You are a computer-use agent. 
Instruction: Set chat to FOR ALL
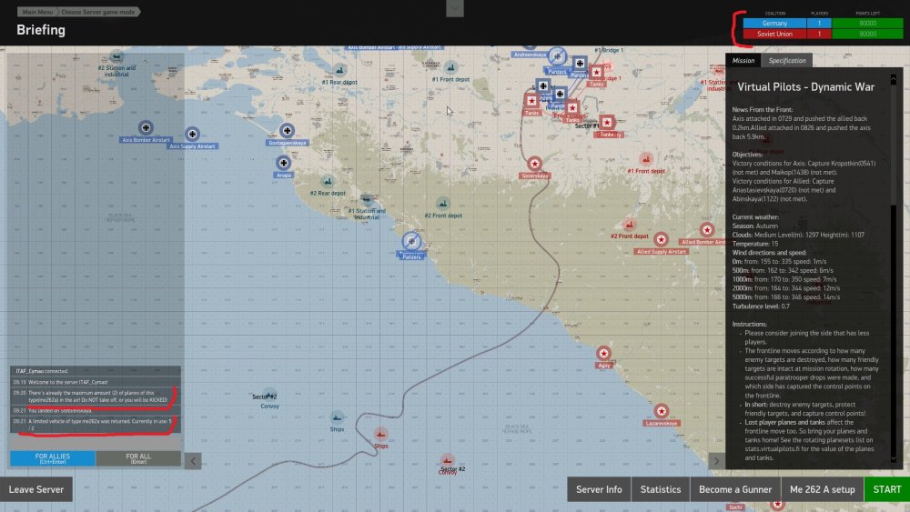[x=138, y=458]
